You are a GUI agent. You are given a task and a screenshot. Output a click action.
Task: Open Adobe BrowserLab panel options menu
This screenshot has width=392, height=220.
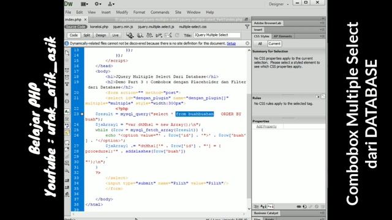point(322,23)
